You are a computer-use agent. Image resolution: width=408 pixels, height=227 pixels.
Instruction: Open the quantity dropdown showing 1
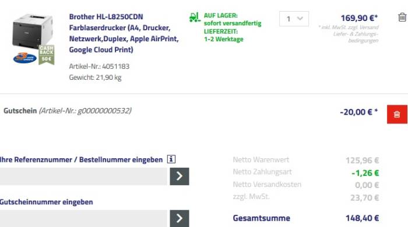point(294,19)
